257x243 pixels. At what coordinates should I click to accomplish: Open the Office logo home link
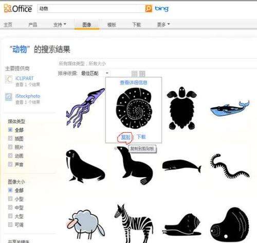tap(18, 8)
